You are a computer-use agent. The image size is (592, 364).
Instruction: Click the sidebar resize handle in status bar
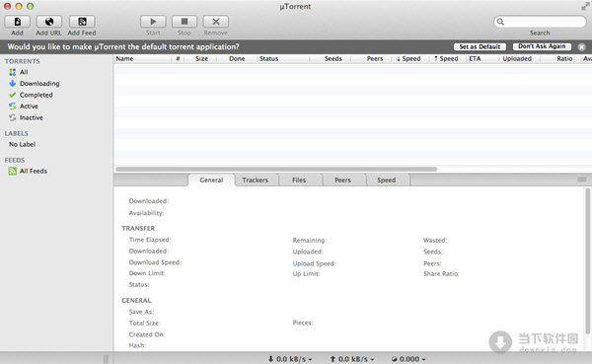[106, 359]
